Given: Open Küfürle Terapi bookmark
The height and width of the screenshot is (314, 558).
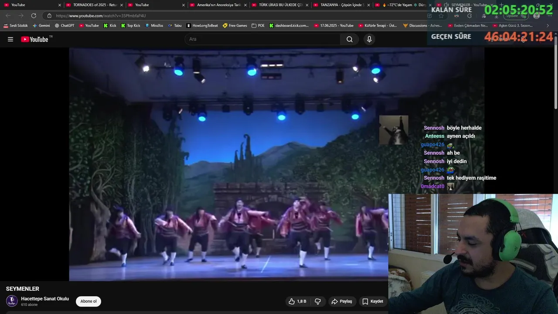Looking at the screenshot, I should [378, 26].
